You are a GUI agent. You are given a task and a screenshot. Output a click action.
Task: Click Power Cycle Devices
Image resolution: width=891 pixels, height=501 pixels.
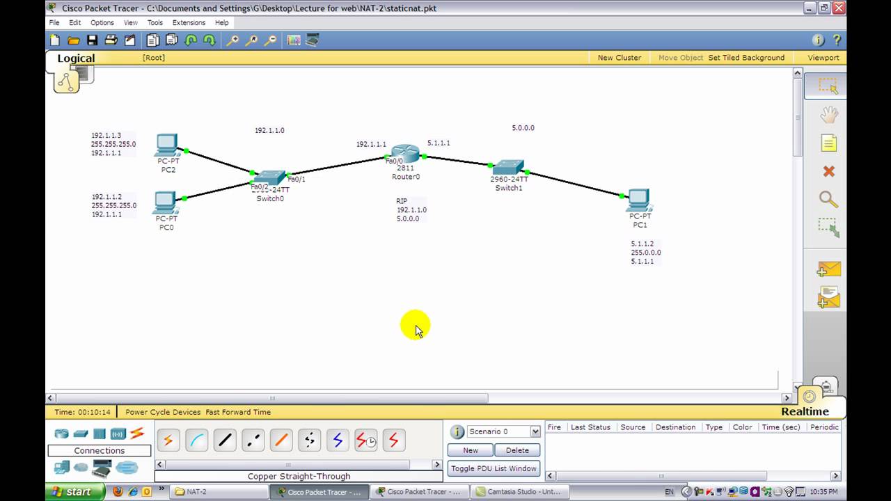tap(163, 412)
